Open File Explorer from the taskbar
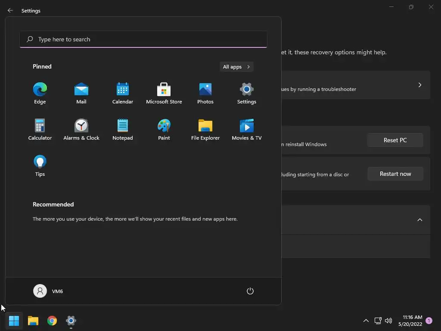The width and height of the screenshot is (441, 331). click(x=33, y=321)
